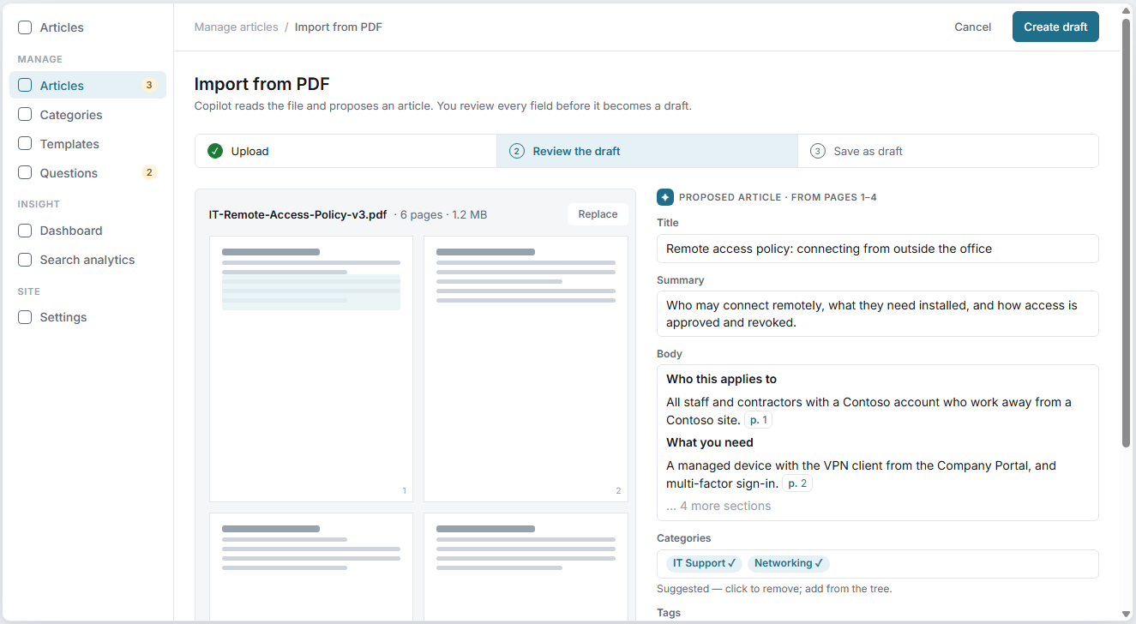Click the step 3 circle icon
The width and height of the screenshot is (1136, 624).
click(x=818, y=151)
